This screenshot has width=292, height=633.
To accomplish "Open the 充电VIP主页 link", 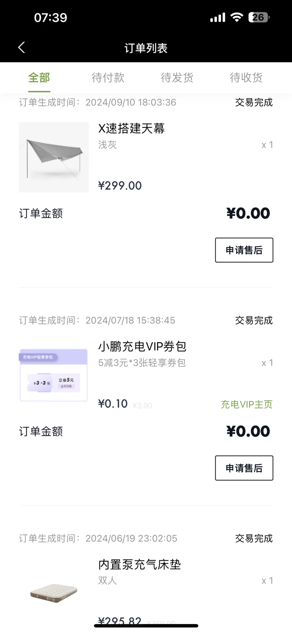I will [x=247, y=405].
